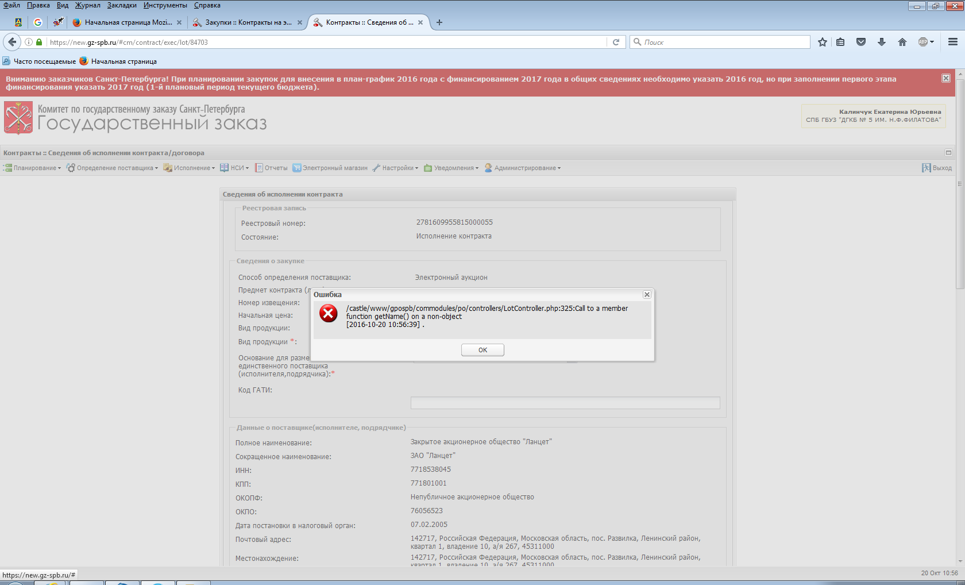Click OK in the error dialog
965x585 pixels.
click(x=482, y=350)
